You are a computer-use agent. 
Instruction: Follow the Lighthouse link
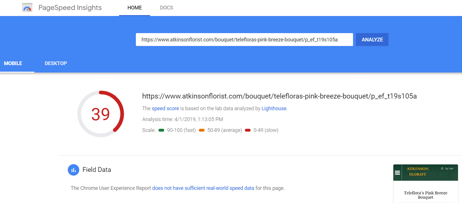[274, 108]
